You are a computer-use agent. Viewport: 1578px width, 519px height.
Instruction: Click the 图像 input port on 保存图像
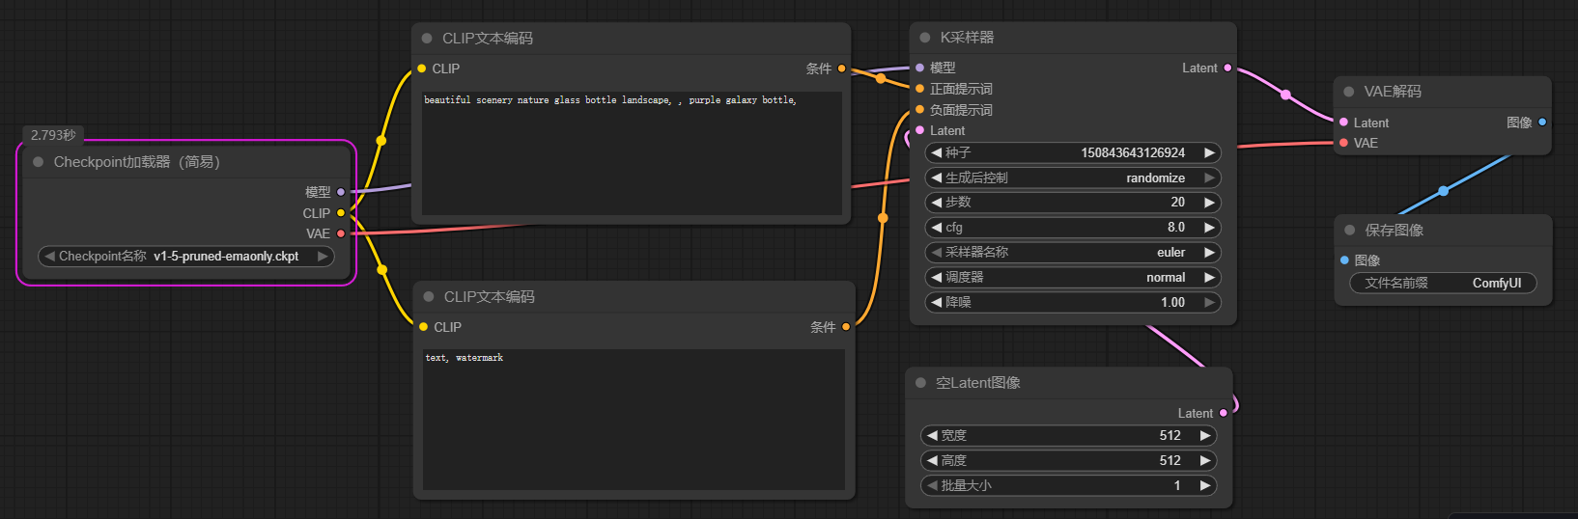tap(1344, 260)
